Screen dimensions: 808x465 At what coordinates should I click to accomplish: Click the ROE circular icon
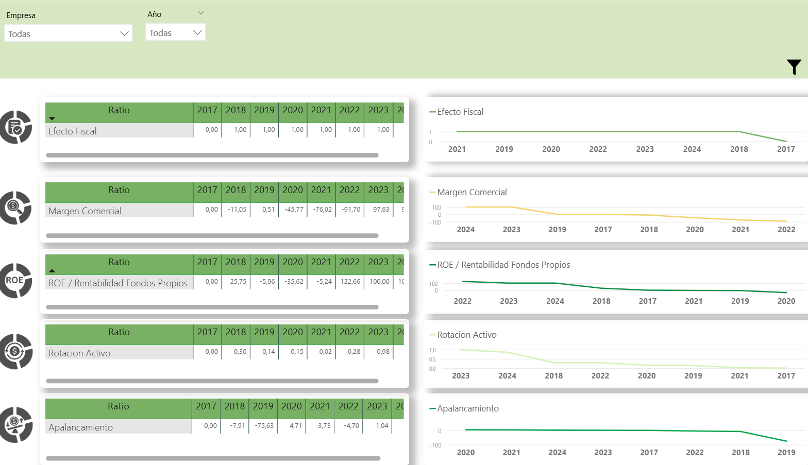(16, 281)
